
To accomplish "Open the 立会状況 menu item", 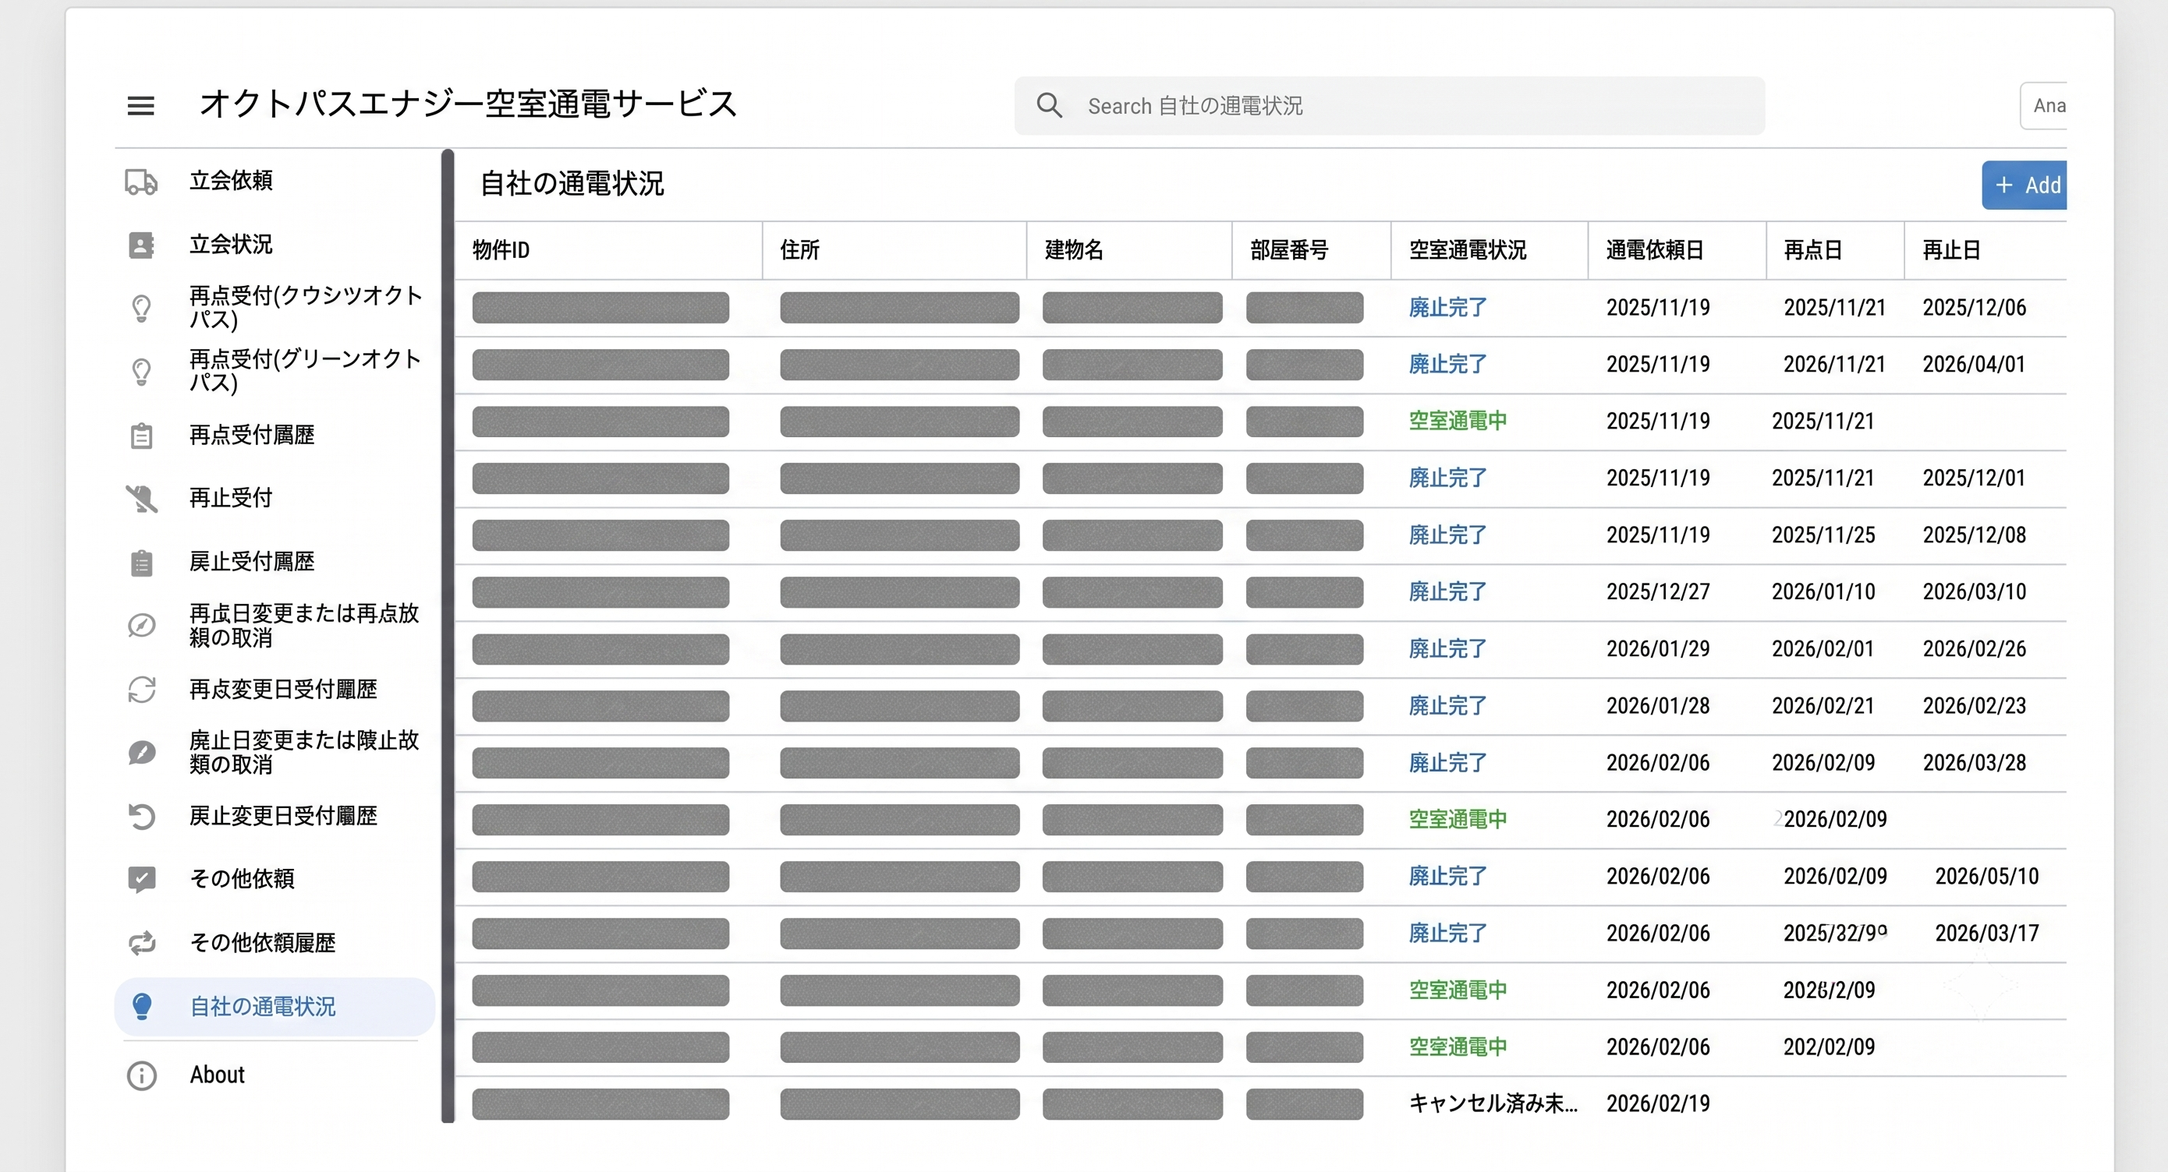I will (231, 245).
